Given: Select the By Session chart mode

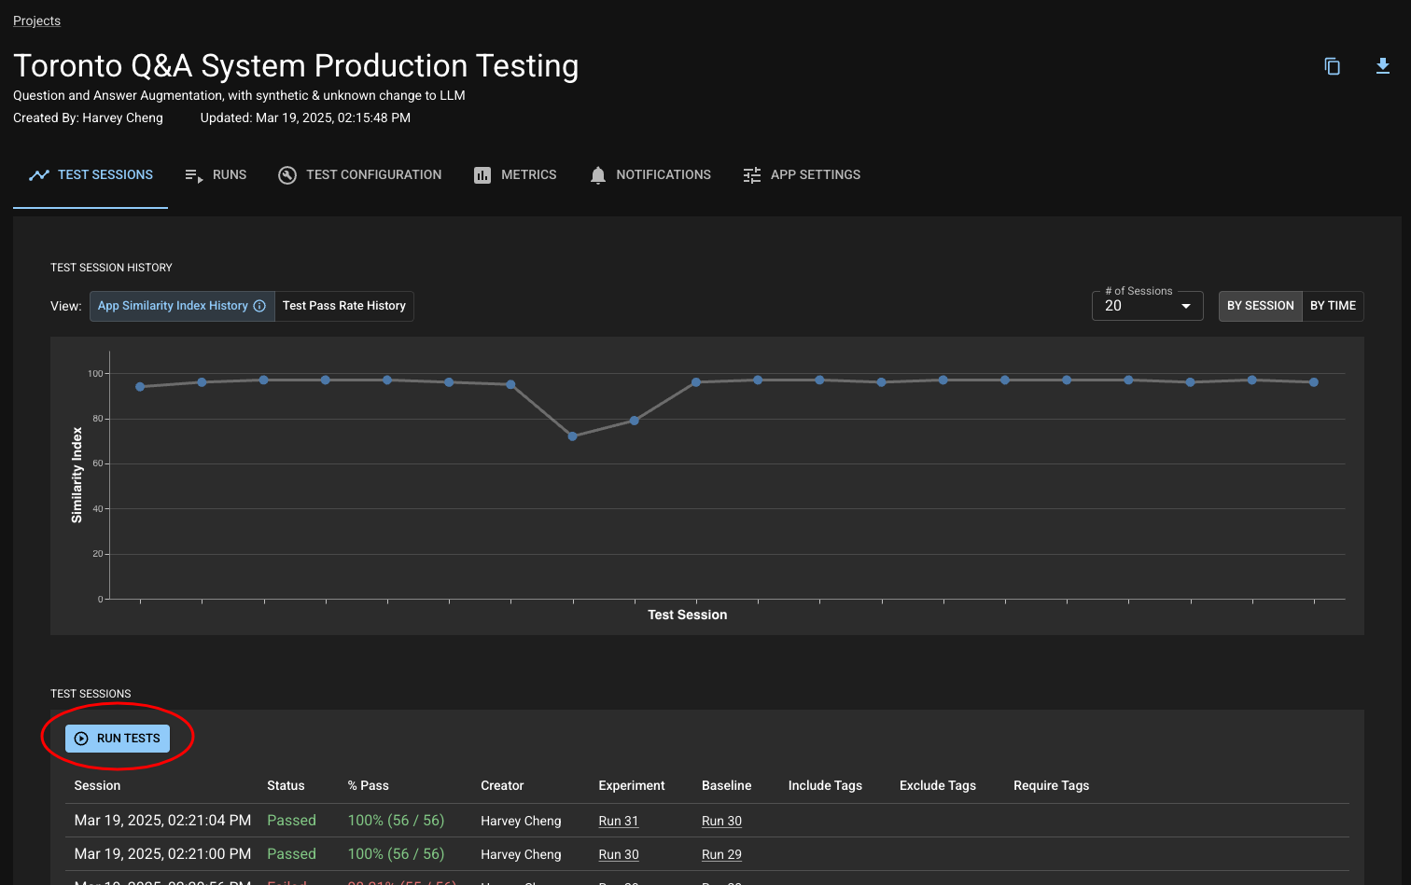Looking at the screenshot, I should tap(1260, 306).
